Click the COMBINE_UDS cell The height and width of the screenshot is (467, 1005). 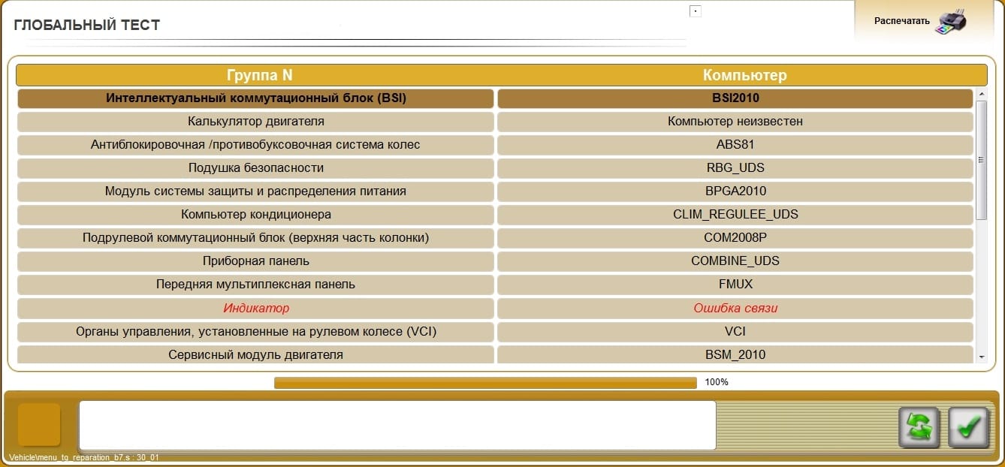[735, 261]
